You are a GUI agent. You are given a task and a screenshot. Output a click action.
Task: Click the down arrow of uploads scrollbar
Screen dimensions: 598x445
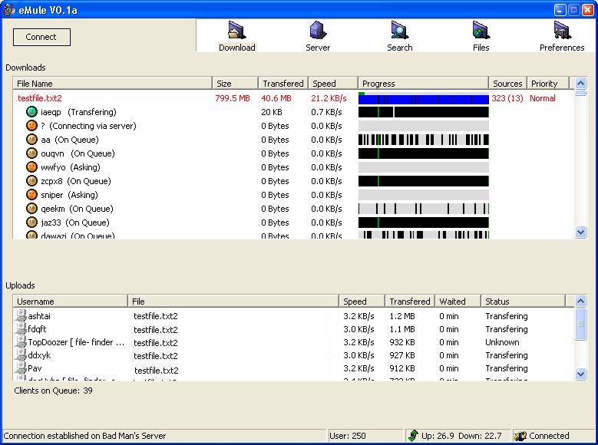pyautogui.click(x=580, y=374)
